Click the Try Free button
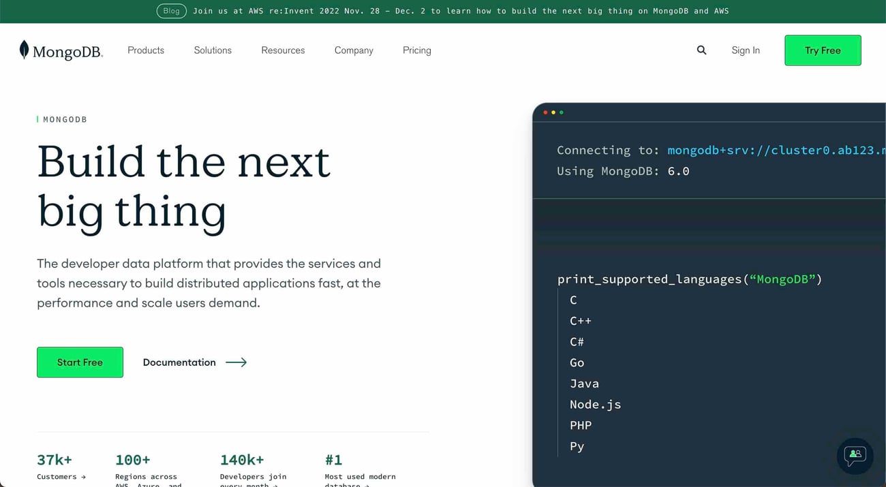Screen dimensions: 886x487 (823, 50)
